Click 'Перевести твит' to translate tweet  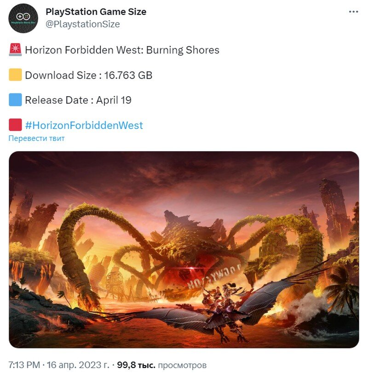[36, 138]
